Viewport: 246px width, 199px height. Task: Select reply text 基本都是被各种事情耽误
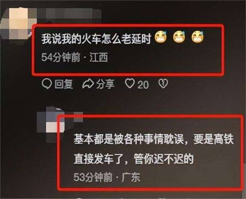tap(129, 139)
